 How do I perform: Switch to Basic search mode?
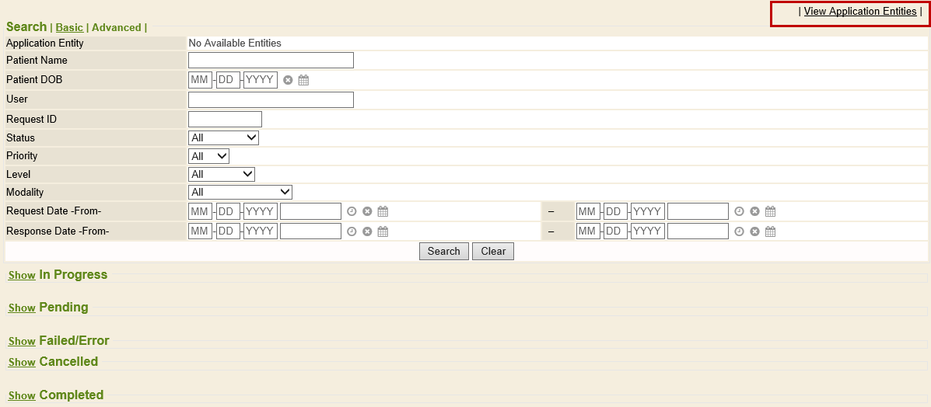[x=69, y=27]
